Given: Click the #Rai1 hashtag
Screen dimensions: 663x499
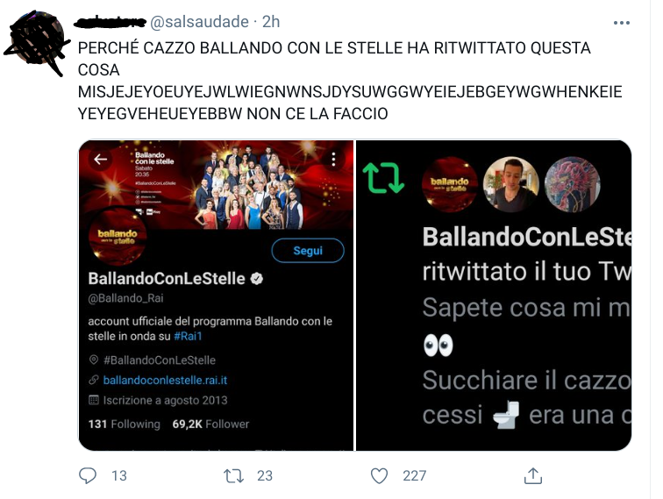Looking at the screenshot, I should pos(189,336).
